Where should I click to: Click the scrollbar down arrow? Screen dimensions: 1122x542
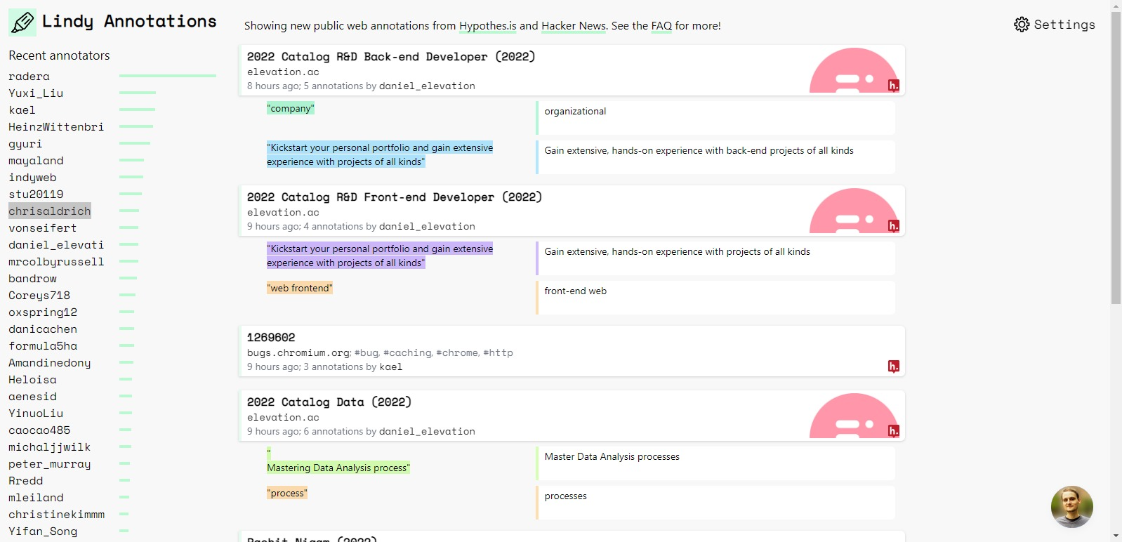(1116, 536)
